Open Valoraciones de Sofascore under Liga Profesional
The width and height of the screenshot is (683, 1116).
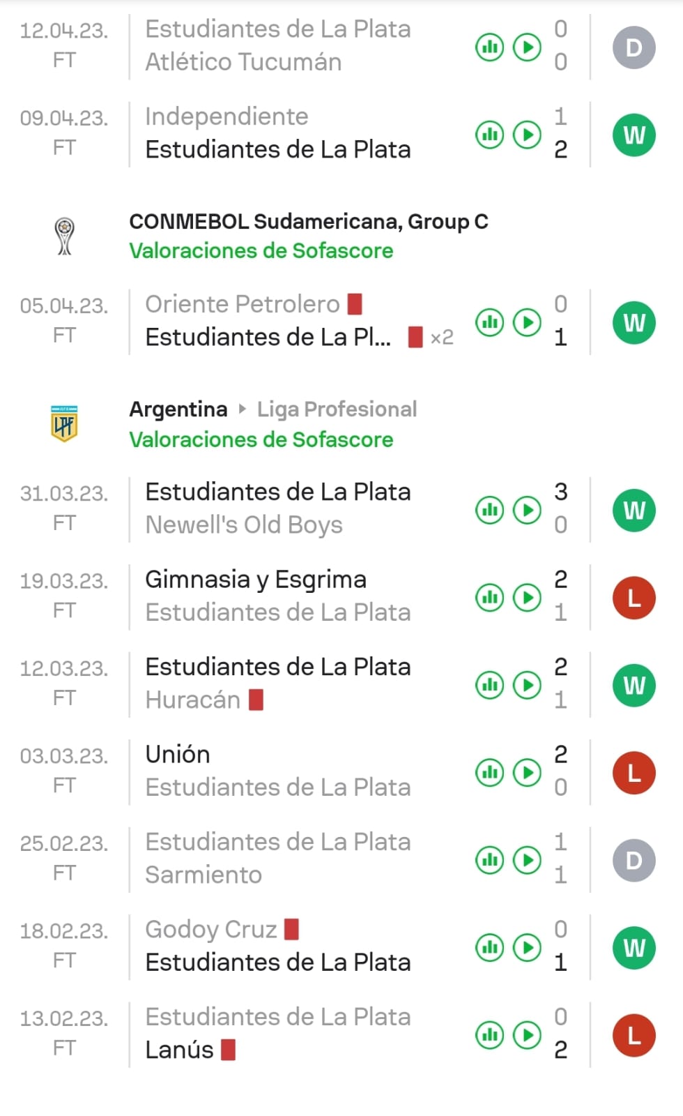coord(261,439)
